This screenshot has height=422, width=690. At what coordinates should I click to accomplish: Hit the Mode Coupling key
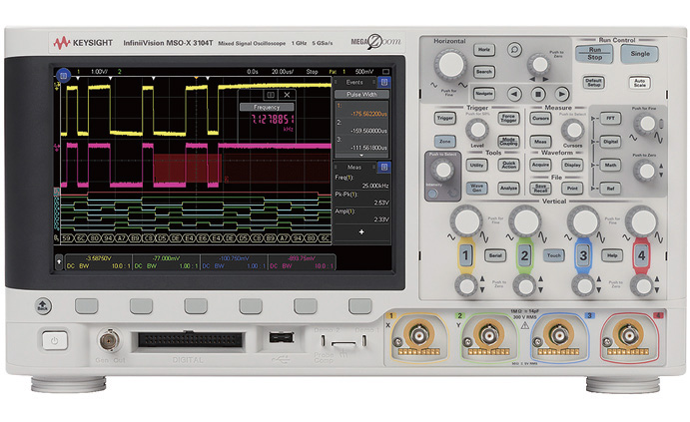tap(508, 142)
